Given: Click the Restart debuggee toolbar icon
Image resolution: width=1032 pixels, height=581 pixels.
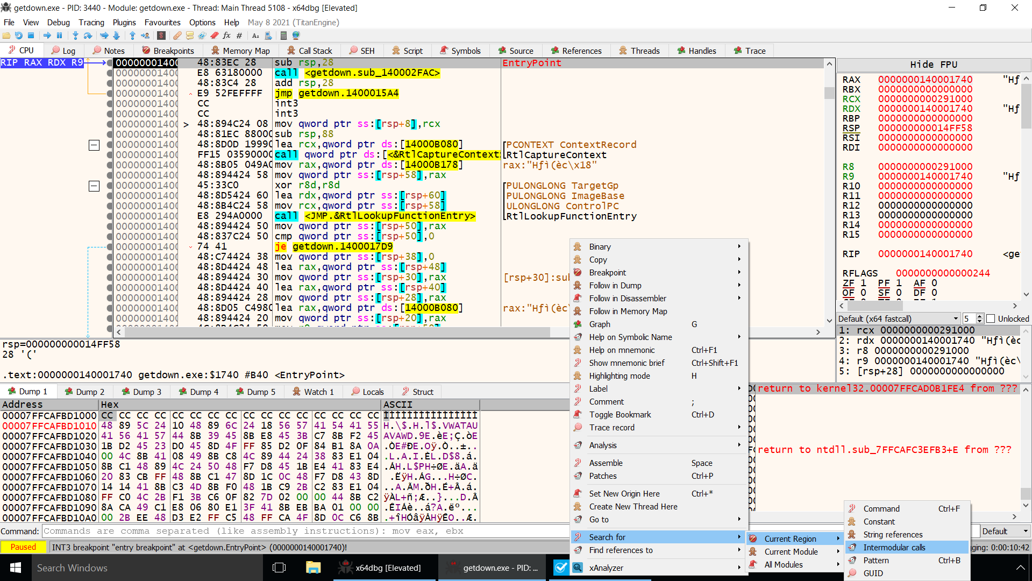Looking at the screenshot, I should pos(19,36).
